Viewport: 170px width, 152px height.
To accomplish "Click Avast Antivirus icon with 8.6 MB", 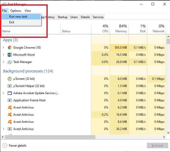I will tap(10, 122).
